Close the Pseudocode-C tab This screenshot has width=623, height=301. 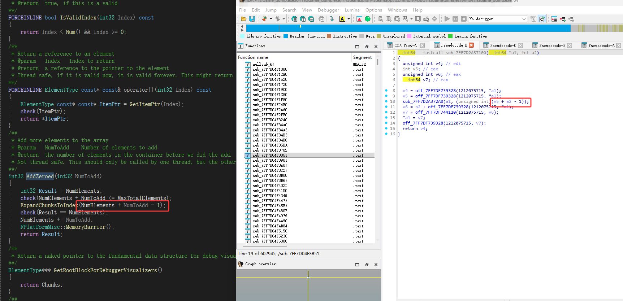pos(520,45)
